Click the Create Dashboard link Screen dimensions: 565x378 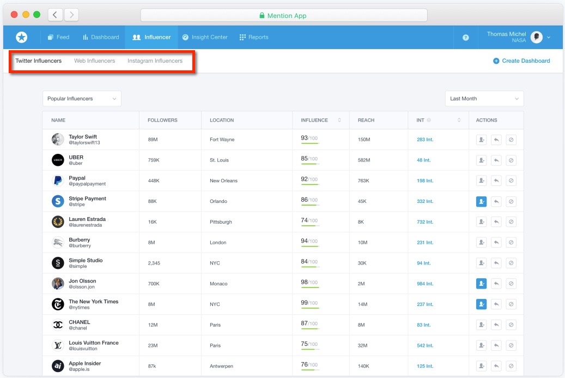521,61
